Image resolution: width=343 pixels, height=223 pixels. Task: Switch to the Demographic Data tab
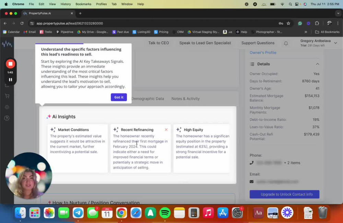click(x=148, y=99)
